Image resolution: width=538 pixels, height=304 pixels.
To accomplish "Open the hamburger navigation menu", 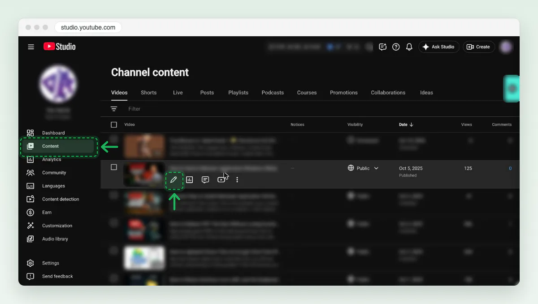I will tap(31, 47).
